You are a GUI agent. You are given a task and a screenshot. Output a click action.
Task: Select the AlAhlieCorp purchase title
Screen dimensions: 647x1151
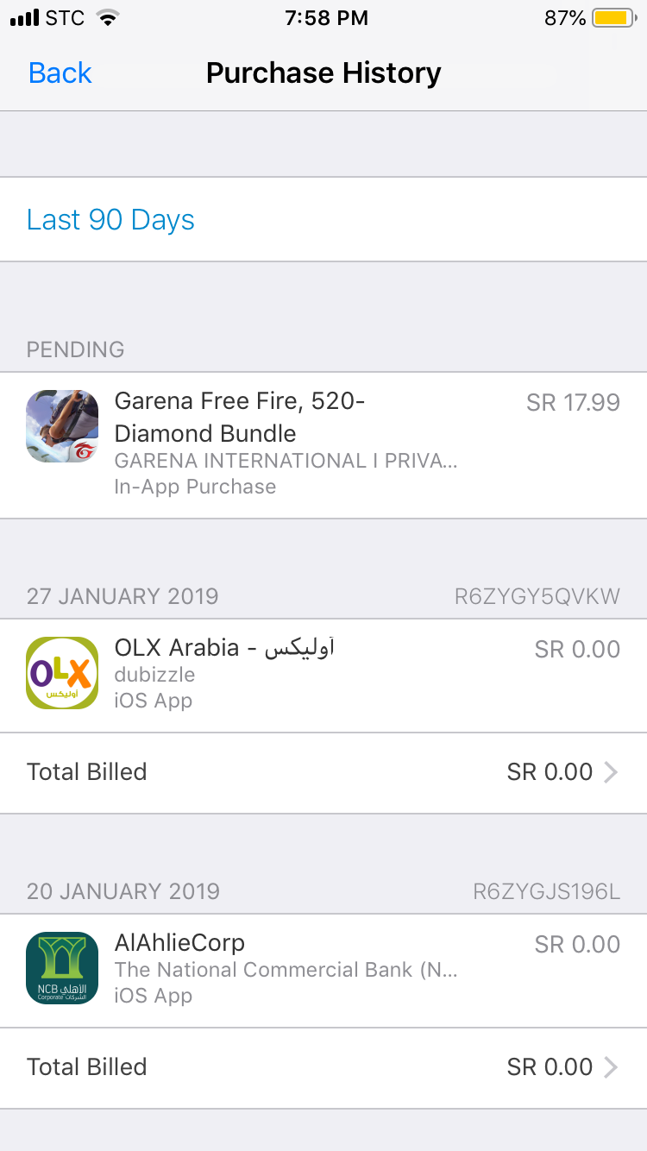179,943
